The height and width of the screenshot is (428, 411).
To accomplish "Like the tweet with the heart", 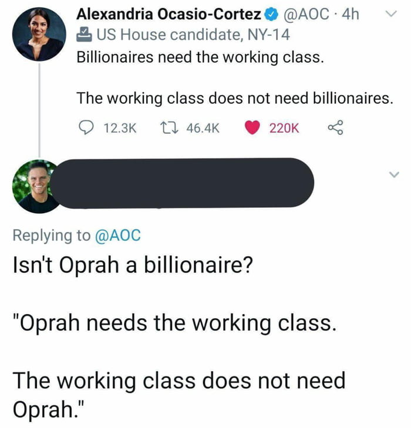I will pos(252,127).
